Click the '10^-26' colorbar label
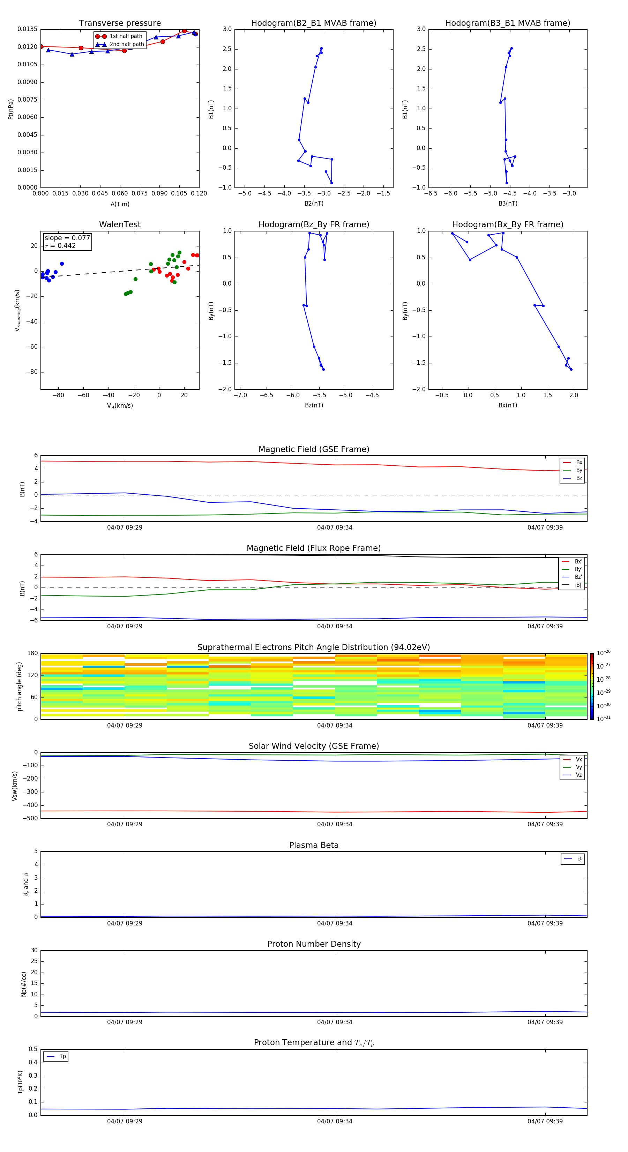 click(x=604, y=653)
